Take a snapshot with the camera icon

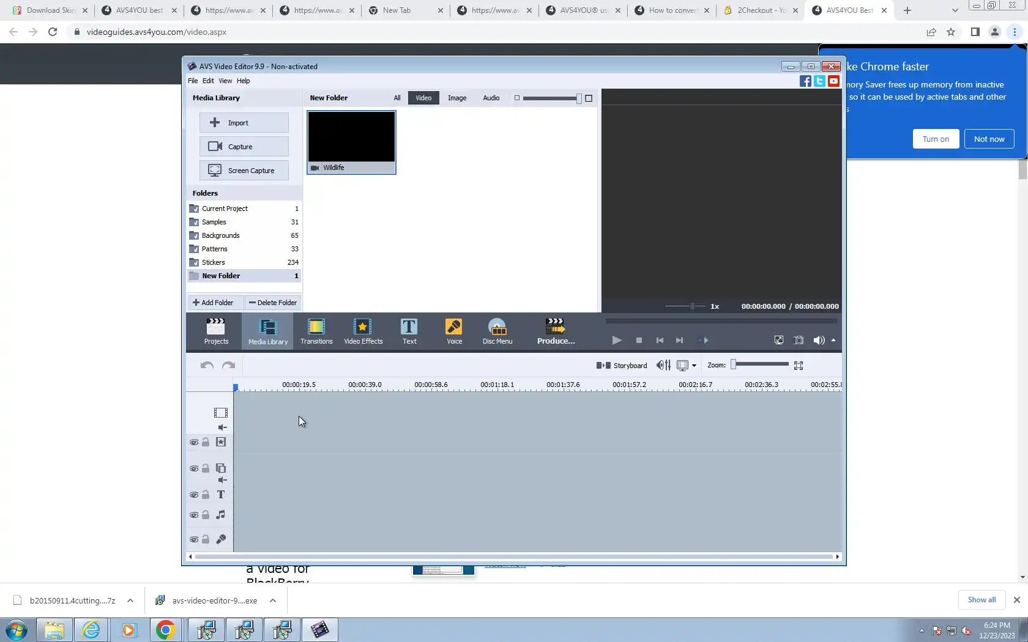pos(799,341)
